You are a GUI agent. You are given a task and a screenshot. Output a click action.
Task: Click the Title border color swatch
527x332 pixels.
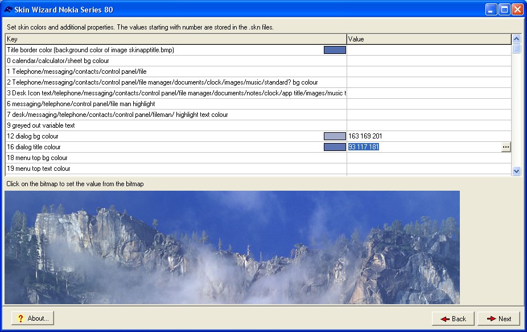(x=335, y=50)
